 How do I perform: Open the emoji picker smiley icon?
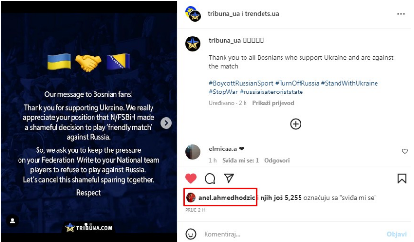(x=190, y=234)
